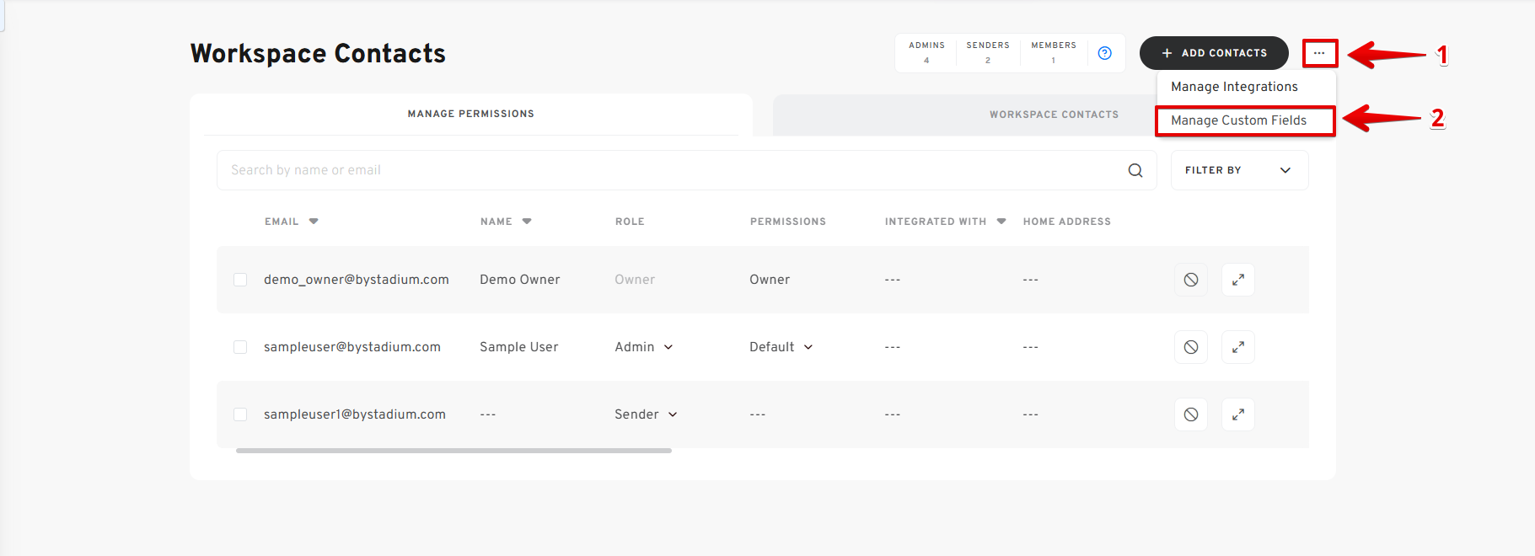Expand details for sampleuser@bystadium.com row

point(1237,347)
